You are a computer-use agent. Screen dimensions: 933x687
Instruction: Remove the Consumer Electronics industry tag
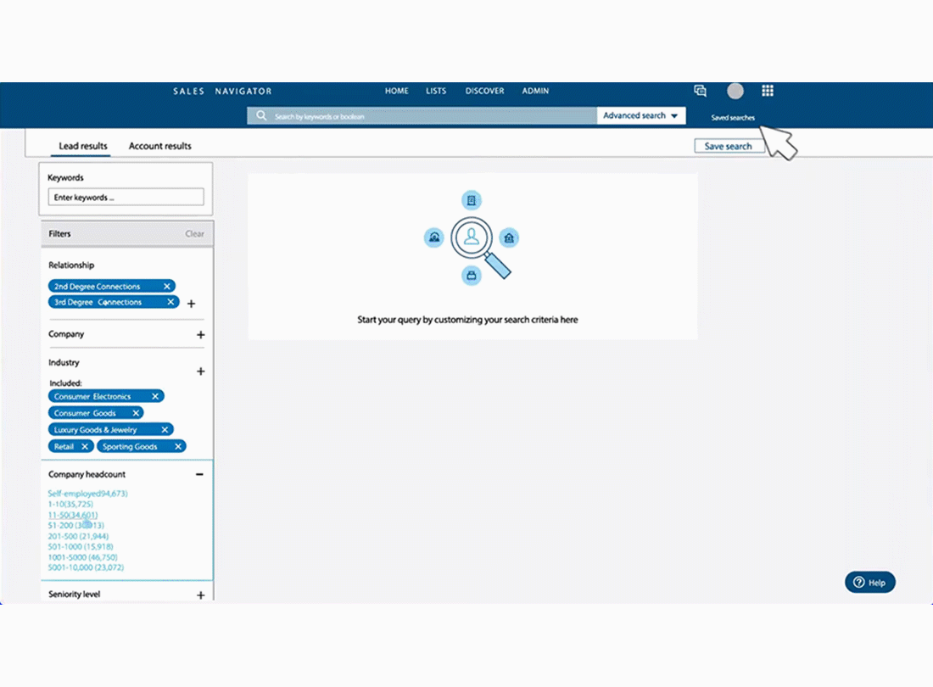(x=155, y=396)
